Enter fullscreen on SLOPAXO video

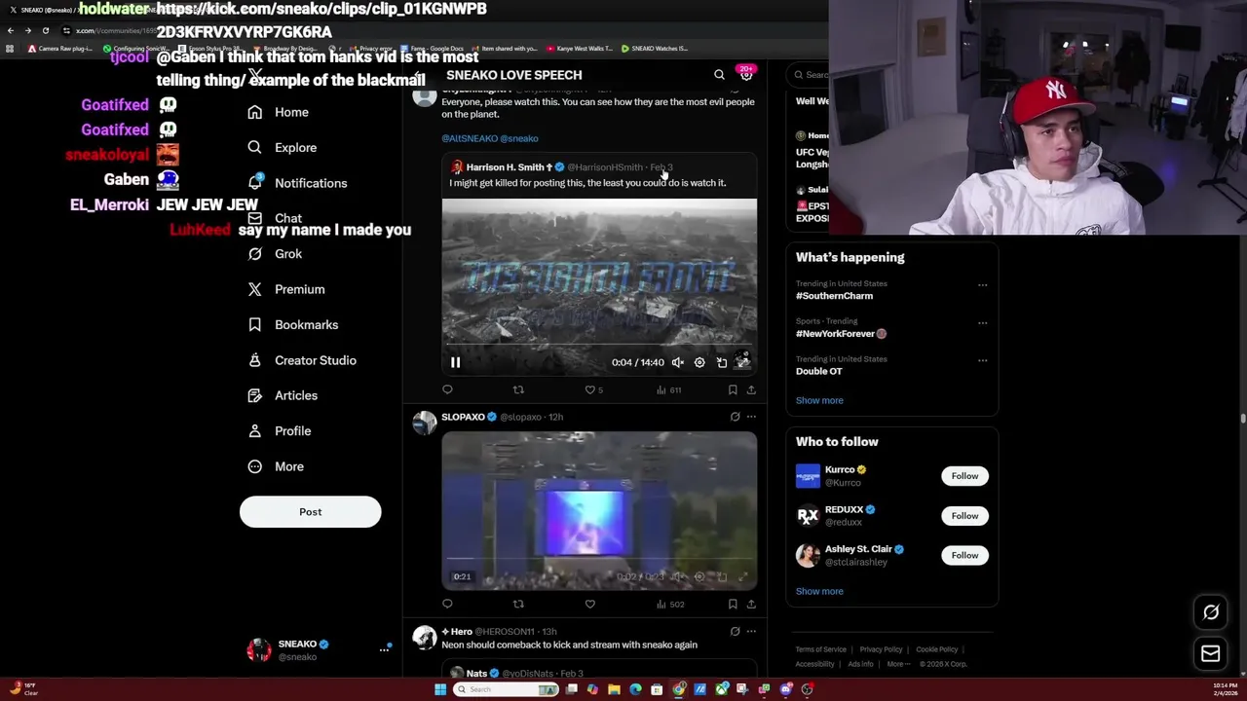[x=743, y=576]
